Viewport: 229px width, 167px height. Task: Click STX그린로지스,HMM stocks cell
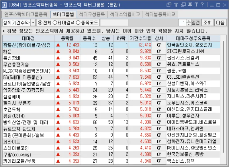(x=193, y=51)
